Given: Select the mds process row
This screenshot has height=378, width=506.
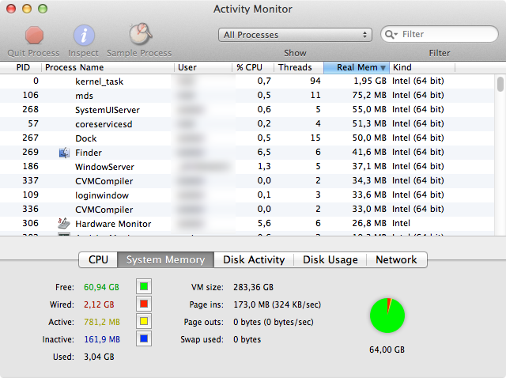Looking at the screenshot, I should pyautogui.click(x=247, y=95).
